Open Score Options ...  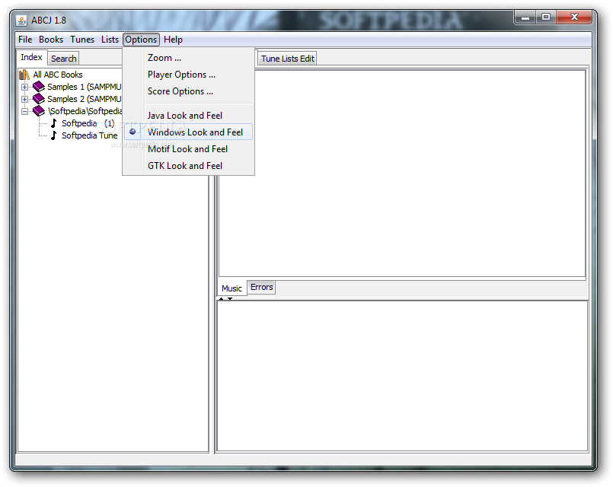(x=188, y=91)
